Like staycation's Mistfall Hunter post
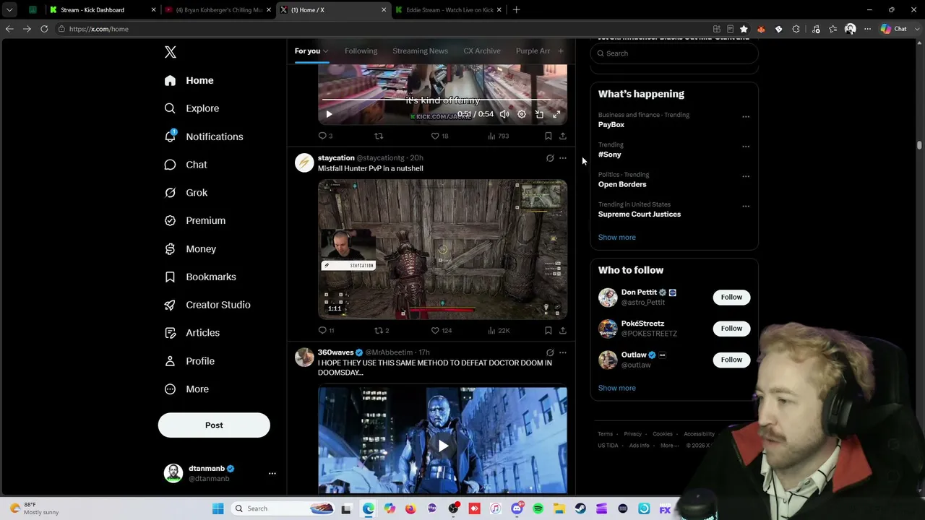 pos(441,330)
